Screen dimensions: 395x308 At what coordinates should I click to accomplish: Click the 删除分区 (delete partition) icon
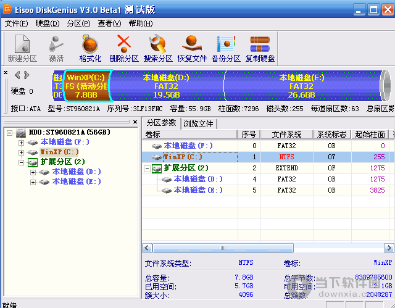[124, 48]
